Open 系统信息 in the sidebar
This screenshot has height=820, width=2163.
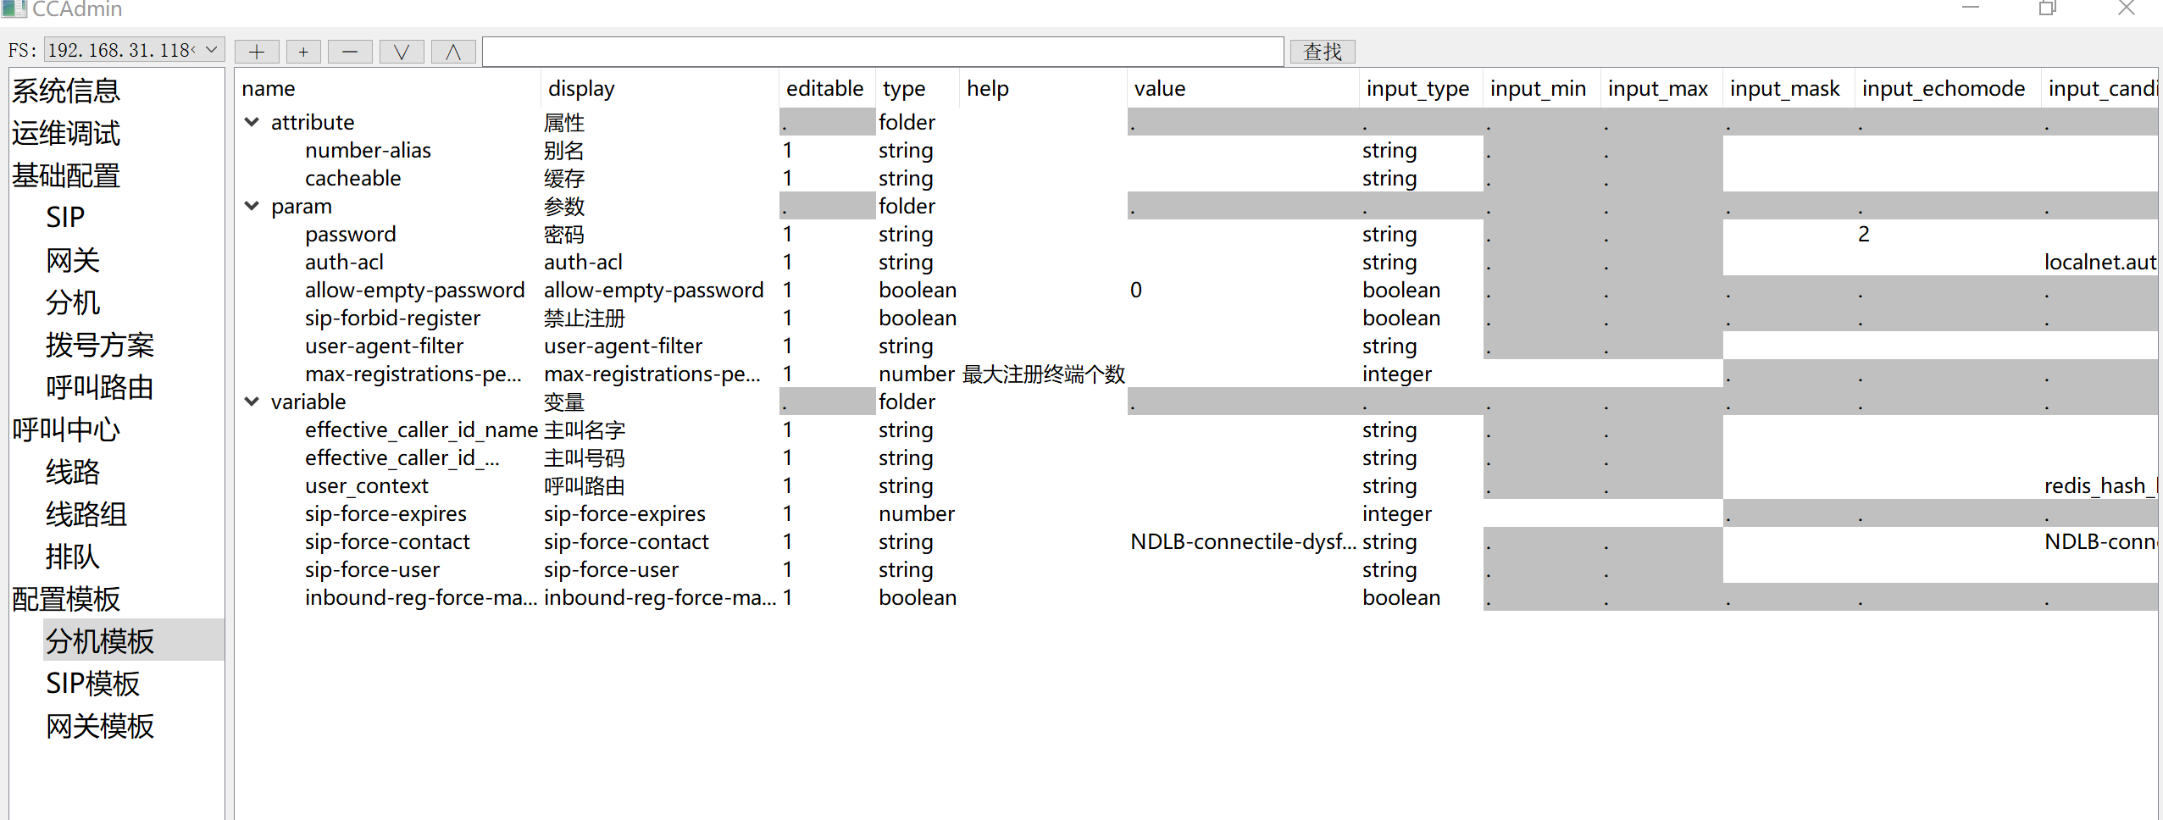coord(66,91)
